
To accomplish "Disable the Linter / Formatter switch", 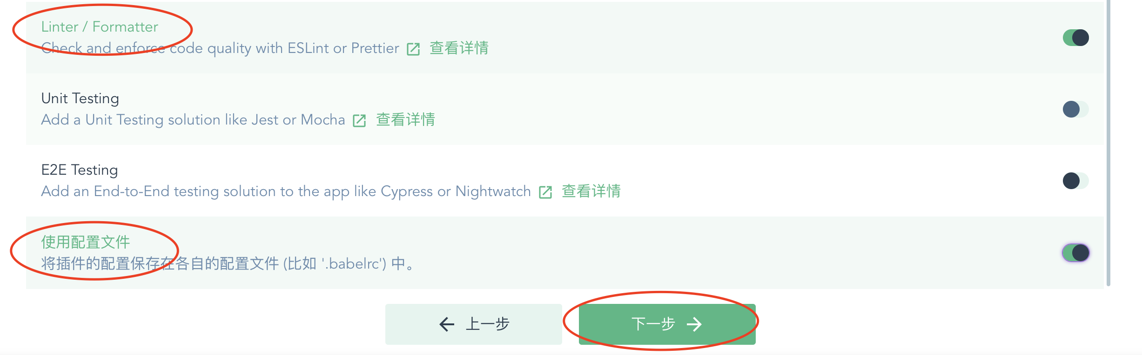I will click(1076, 38).
